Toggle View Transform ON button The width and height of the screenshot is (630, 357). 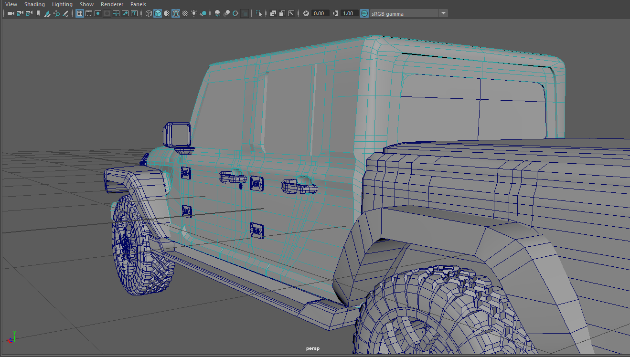click(364, 13)
